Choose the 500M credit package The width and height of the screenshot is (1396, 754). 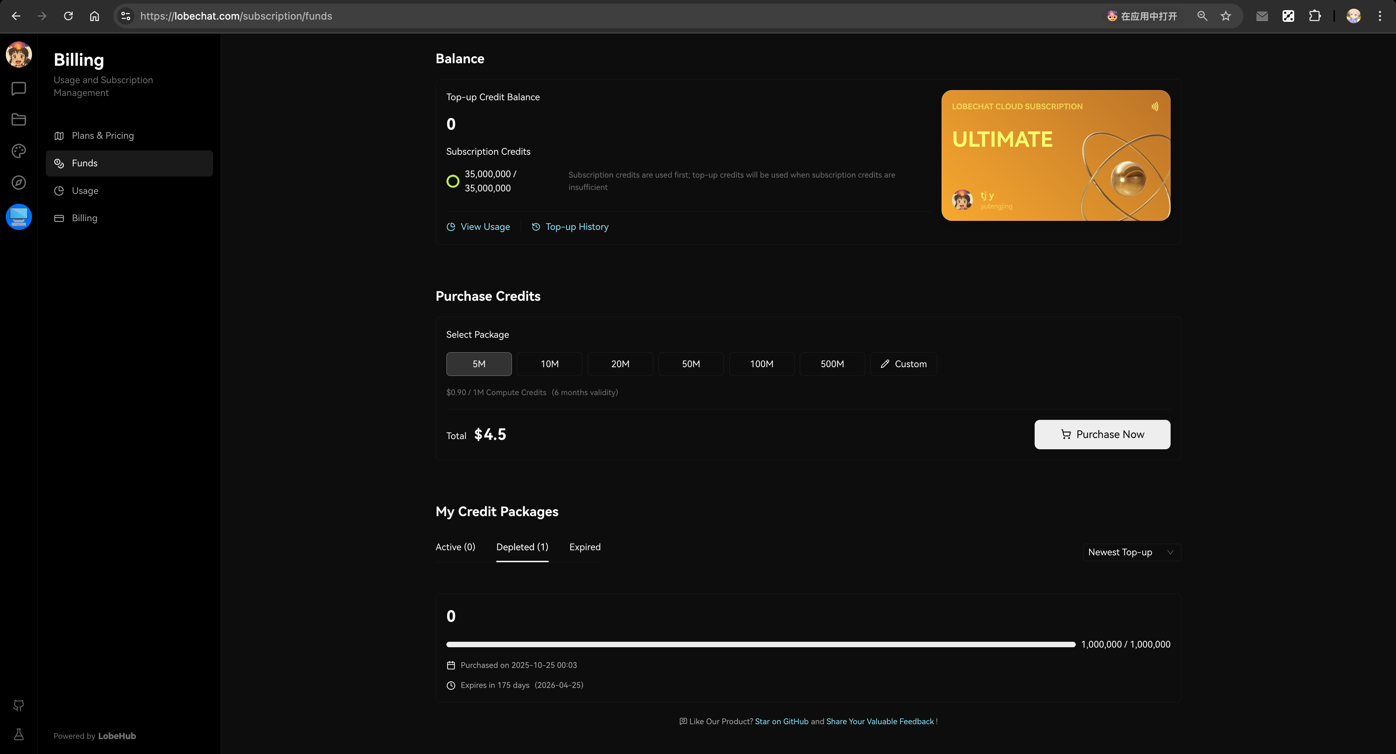832,364
